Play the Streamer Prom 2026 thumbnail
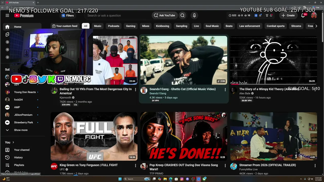 click(274, 136)
